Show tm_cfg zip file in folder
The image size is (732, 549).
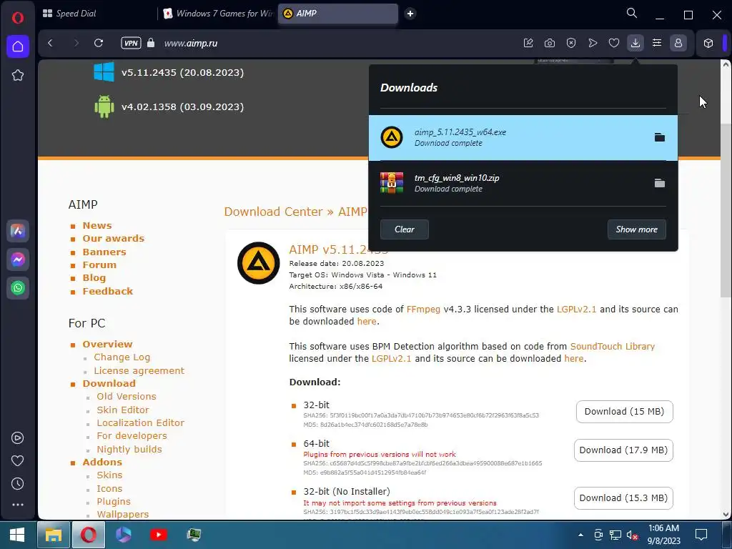(660, 183)
